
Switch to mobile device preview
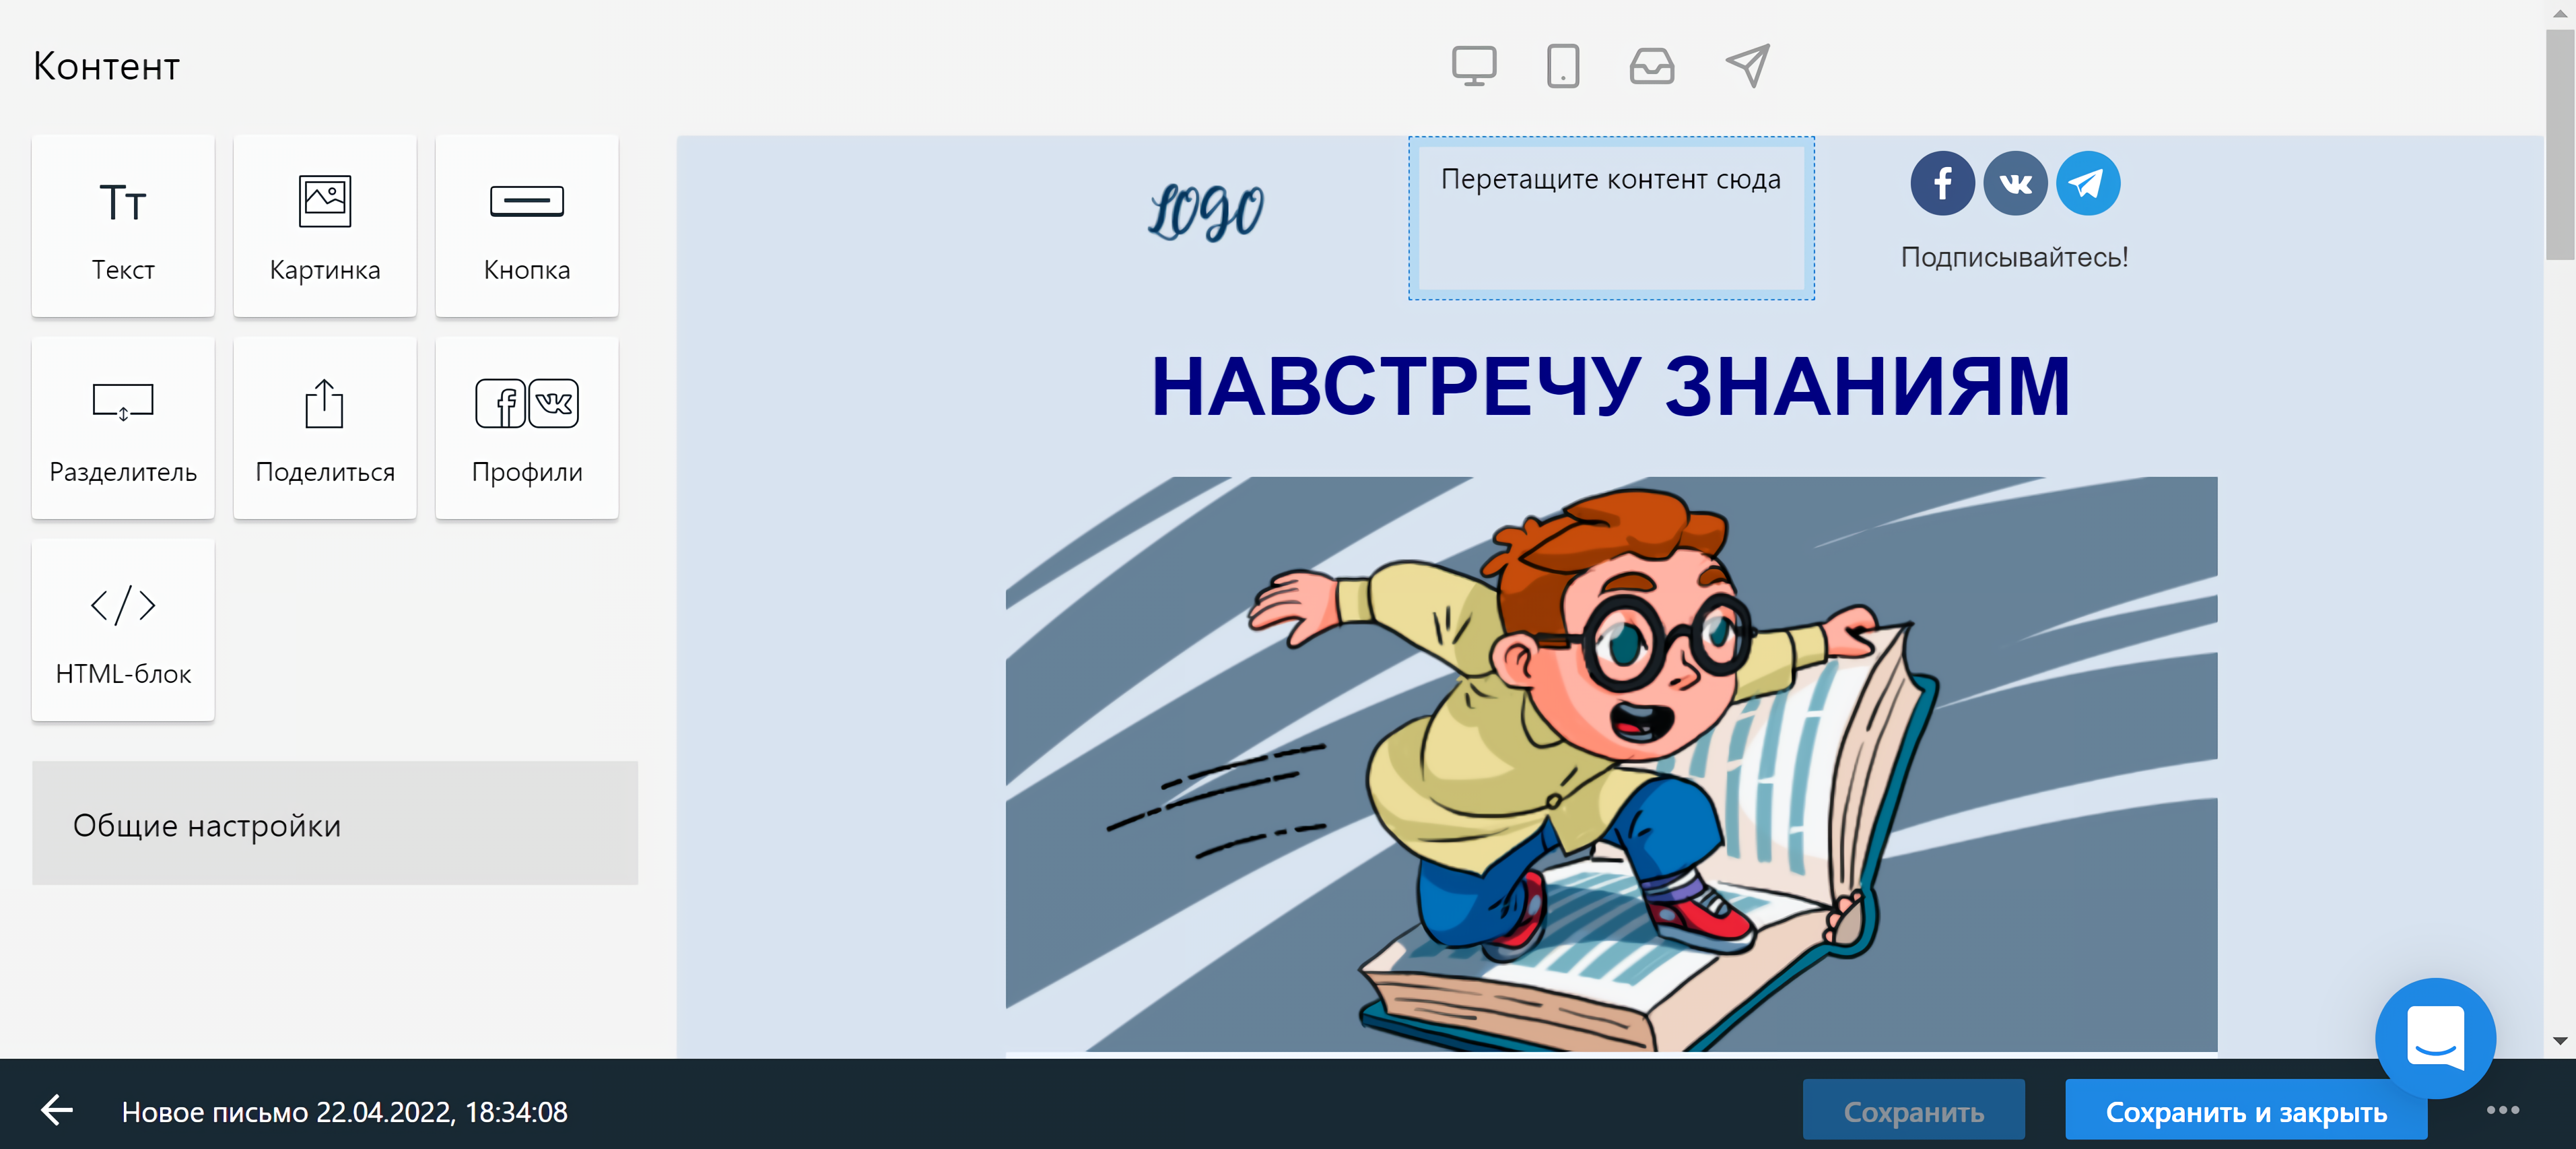pos(1562,67)
